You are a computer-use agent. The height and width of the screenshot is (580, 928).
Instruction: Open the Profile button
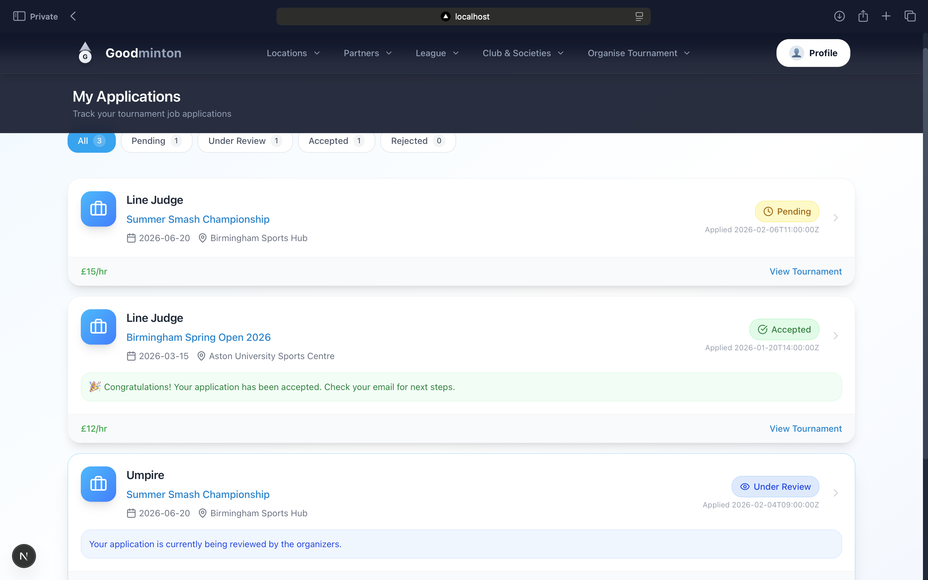tap(813, 53)
